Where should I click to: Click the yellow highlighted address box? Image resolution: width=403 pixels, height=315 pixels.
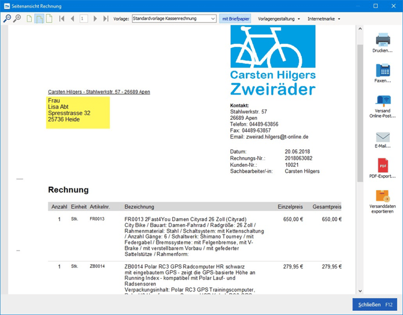tap(78, 111)
